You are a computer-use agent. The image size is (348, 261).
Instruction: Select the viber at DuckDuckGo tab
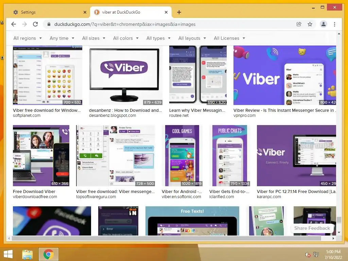tap(131, 12)
